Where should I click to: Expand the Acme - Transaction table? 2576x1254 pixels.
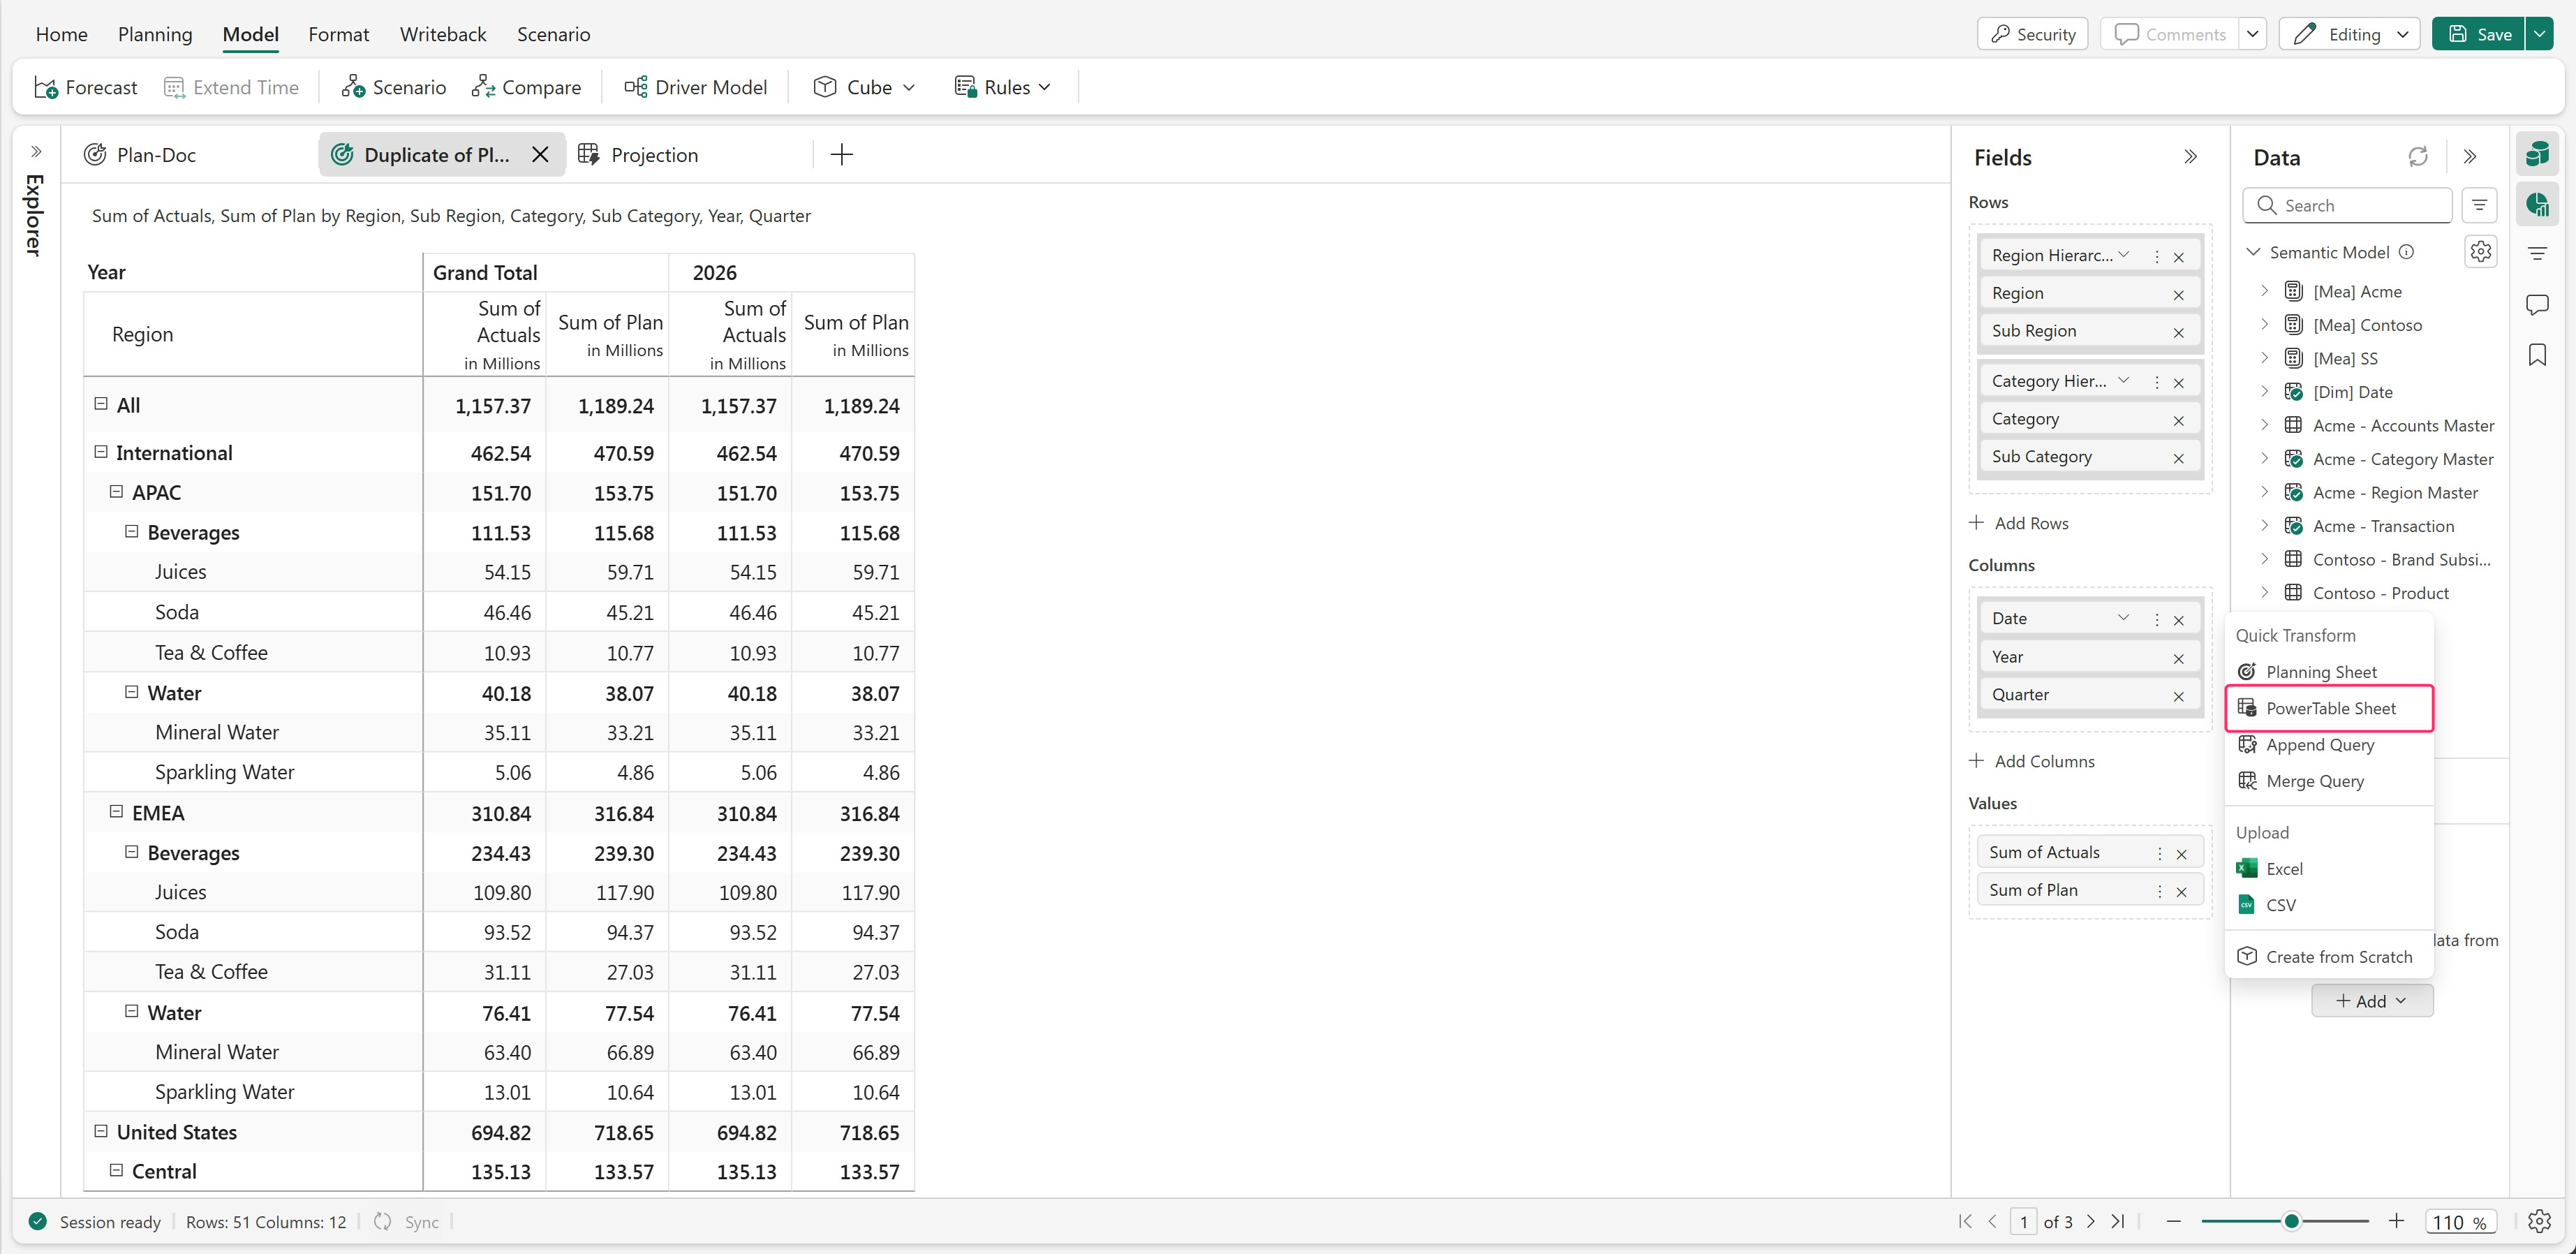2264,526
